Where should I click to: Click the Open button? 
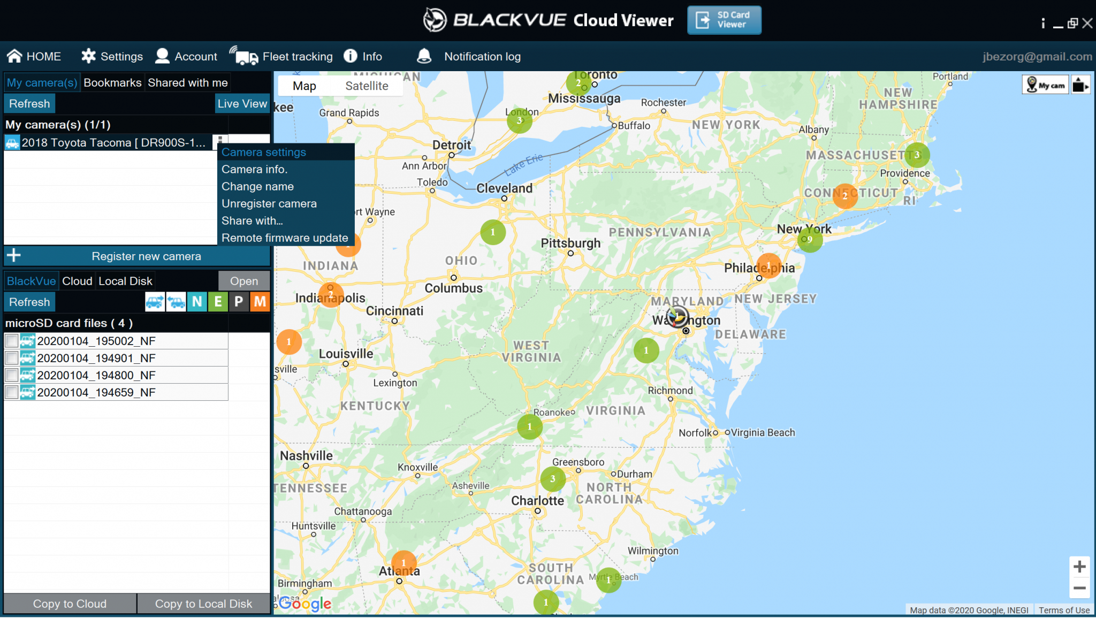(x=244, y=281)
